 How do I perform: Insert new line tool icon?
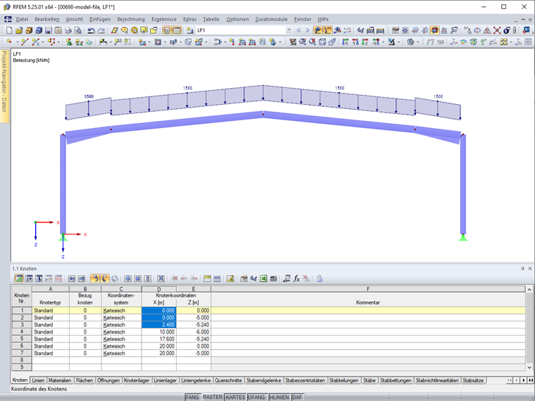pos(25,42)
